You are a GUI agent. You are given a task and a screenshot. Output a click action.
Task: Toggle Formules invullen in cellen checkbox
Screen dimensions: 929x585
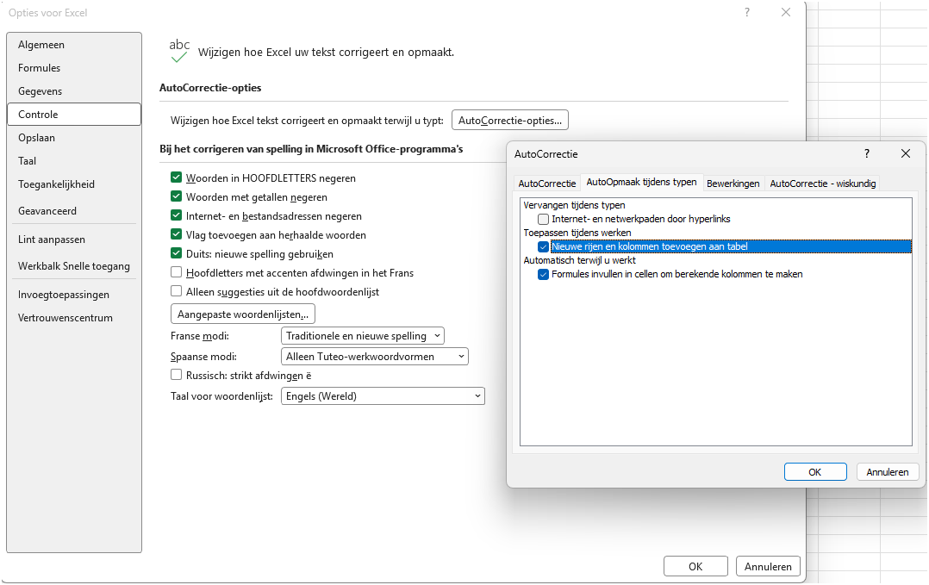tap(543, 274)
